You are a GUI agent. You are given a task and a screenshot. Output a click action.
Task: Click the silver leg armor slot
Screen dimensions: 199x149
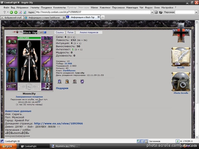[47, 75]
